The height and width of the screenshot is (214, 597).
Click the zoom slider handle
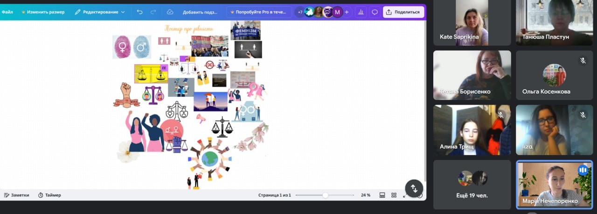point(325,195)
